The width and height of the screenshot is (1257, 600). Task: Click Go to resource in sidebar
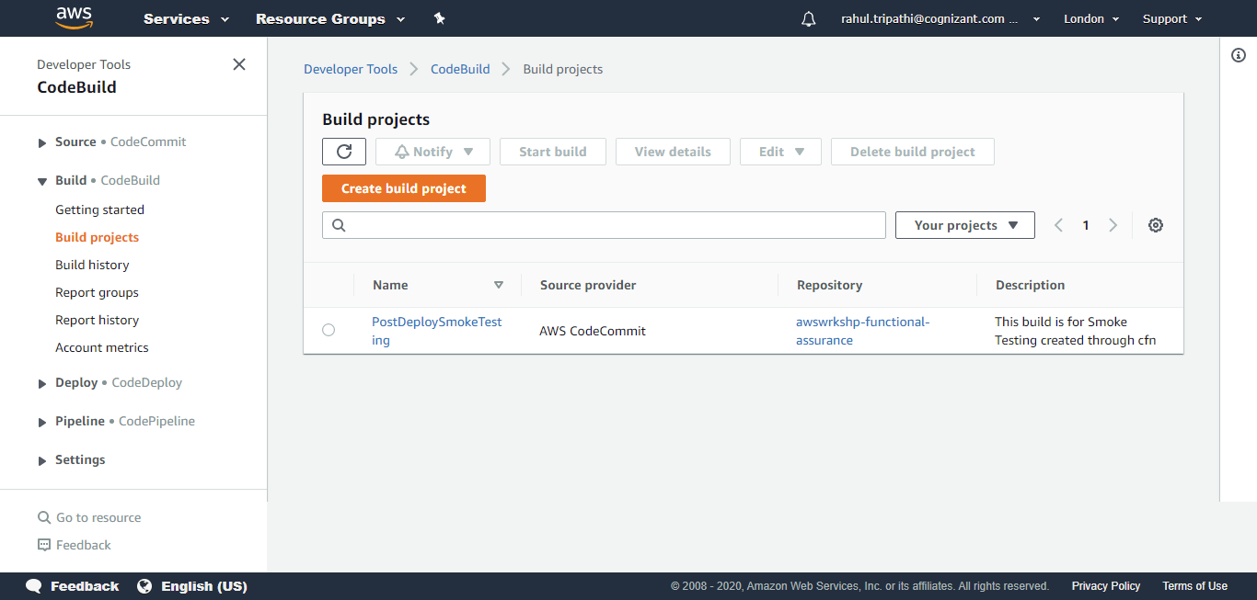click(x=98, y=517)
